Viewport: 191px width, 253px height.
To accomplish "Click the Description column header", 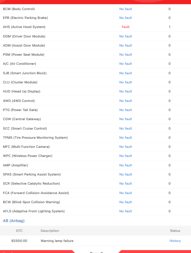I will (50, 231).
